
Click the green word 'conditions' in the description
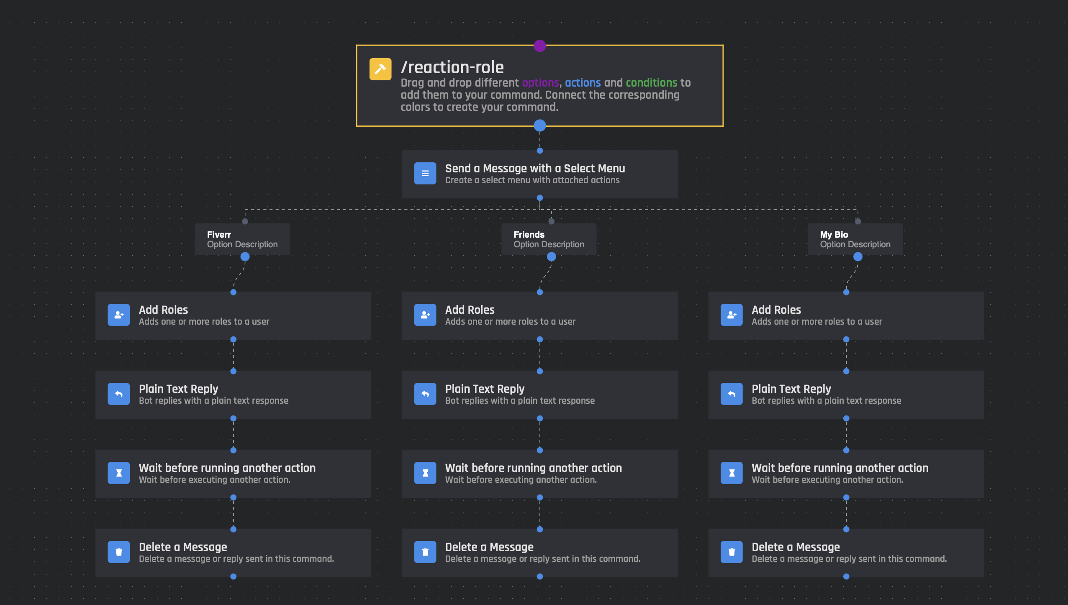point(652,83)
